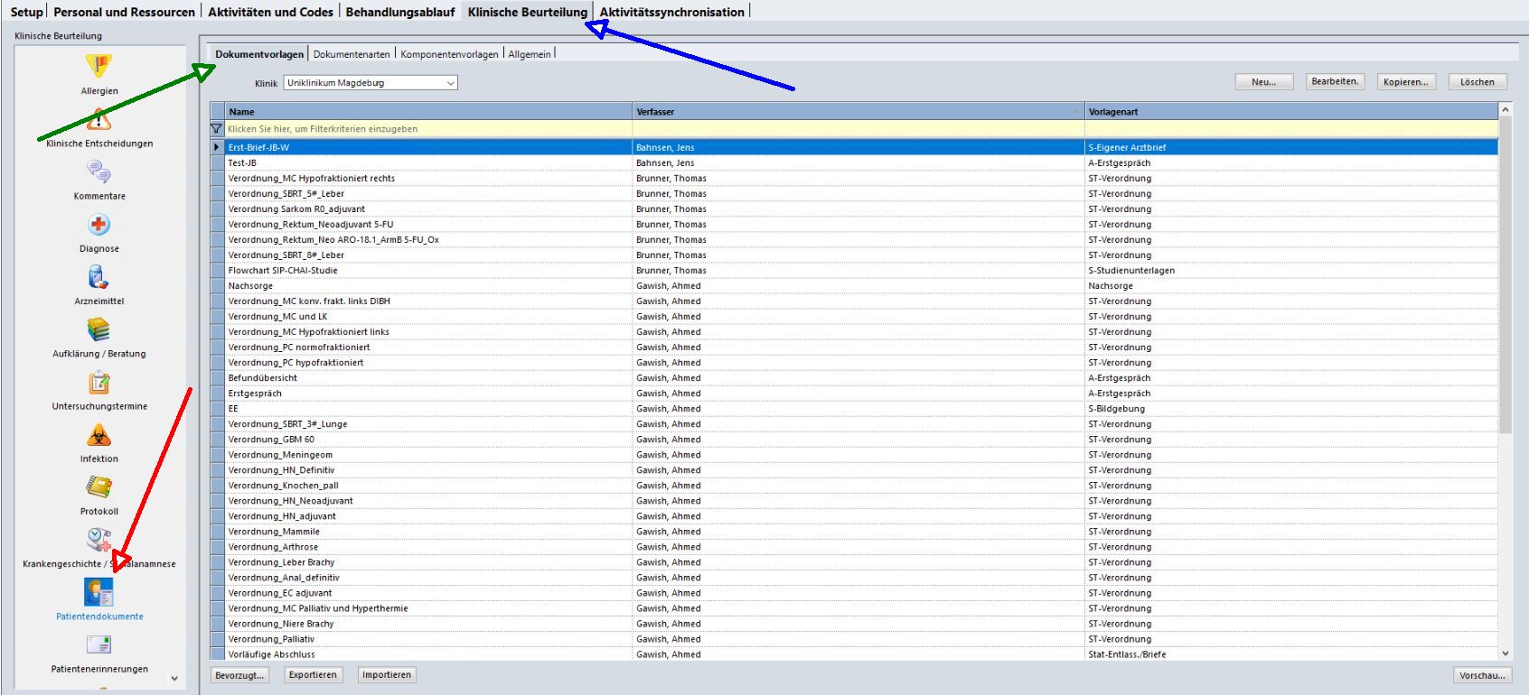Open the Patientendokumente icon

tap(98, 592)
